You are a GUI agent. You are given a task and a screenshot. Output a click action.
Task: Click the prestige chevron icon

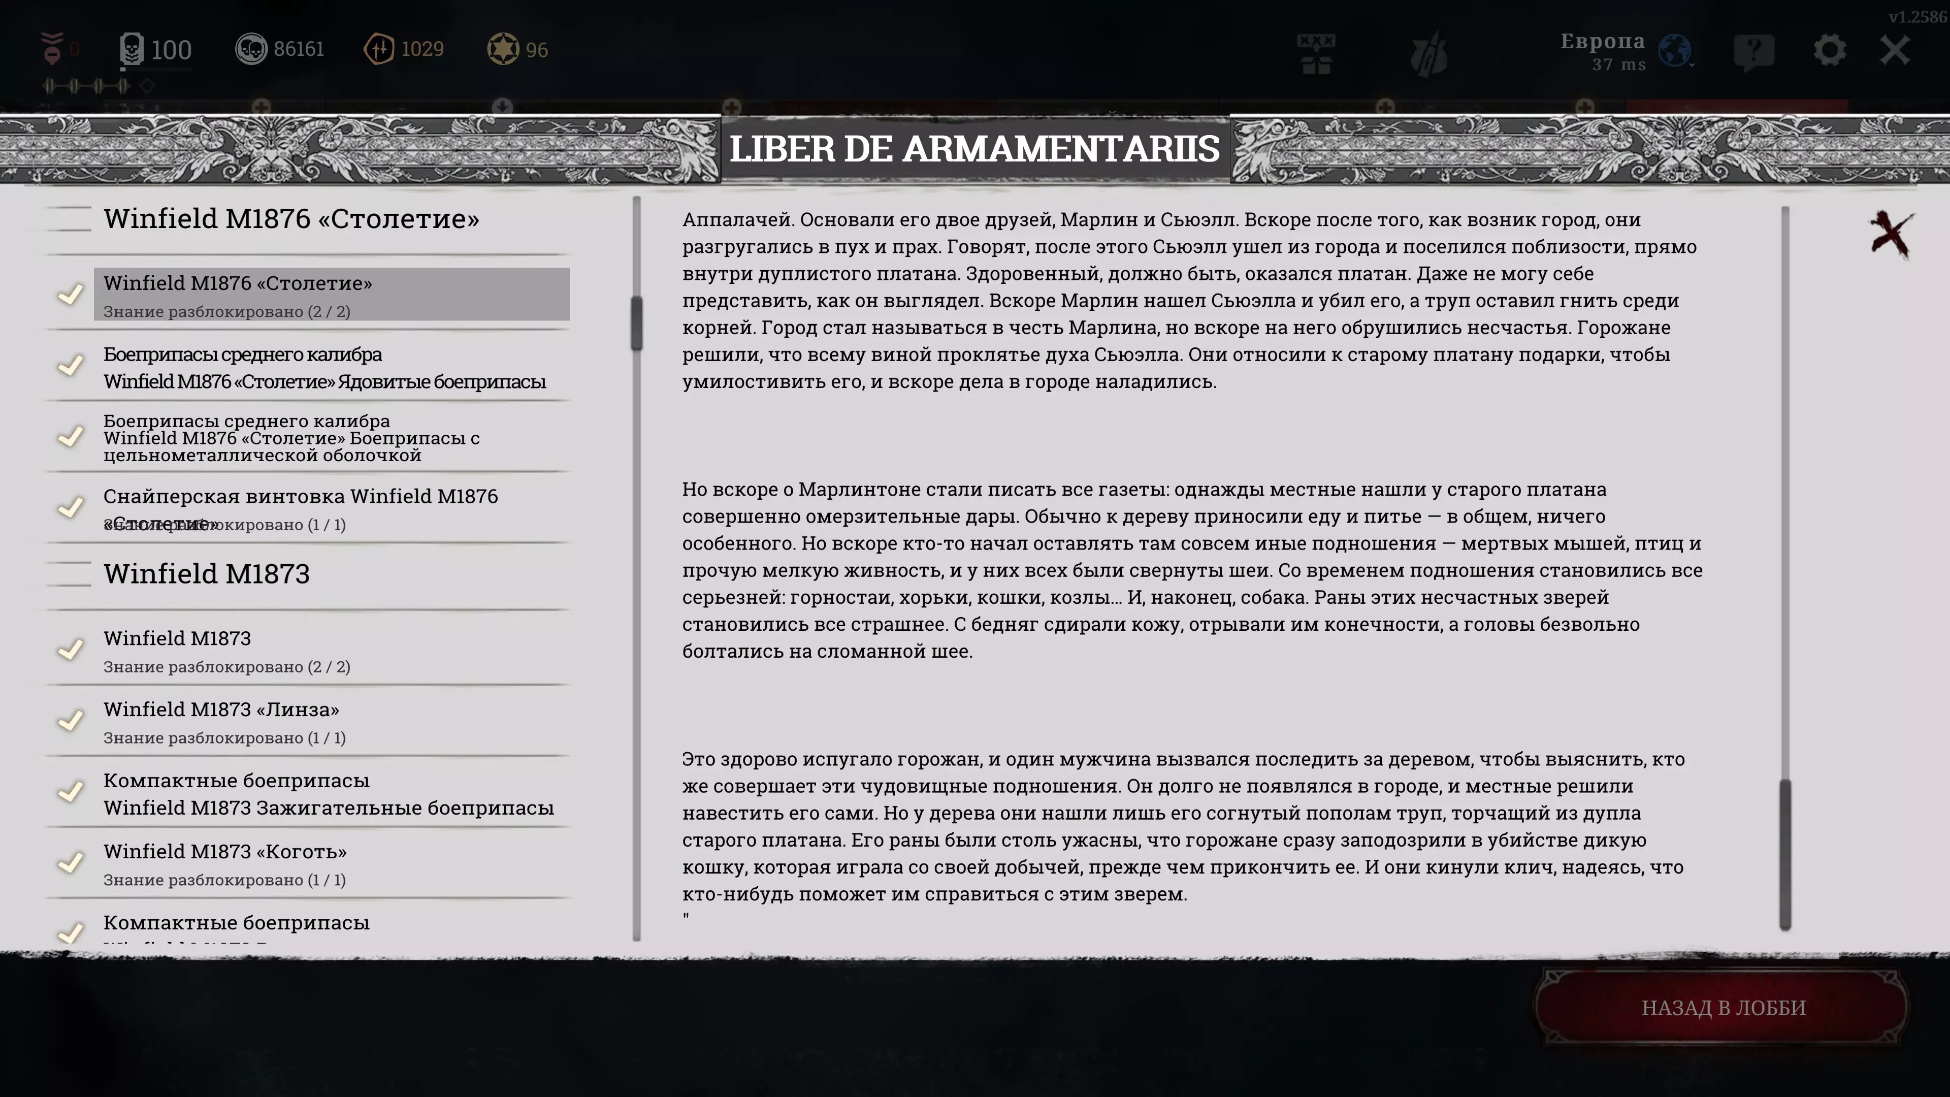click(x=52, y=47)
